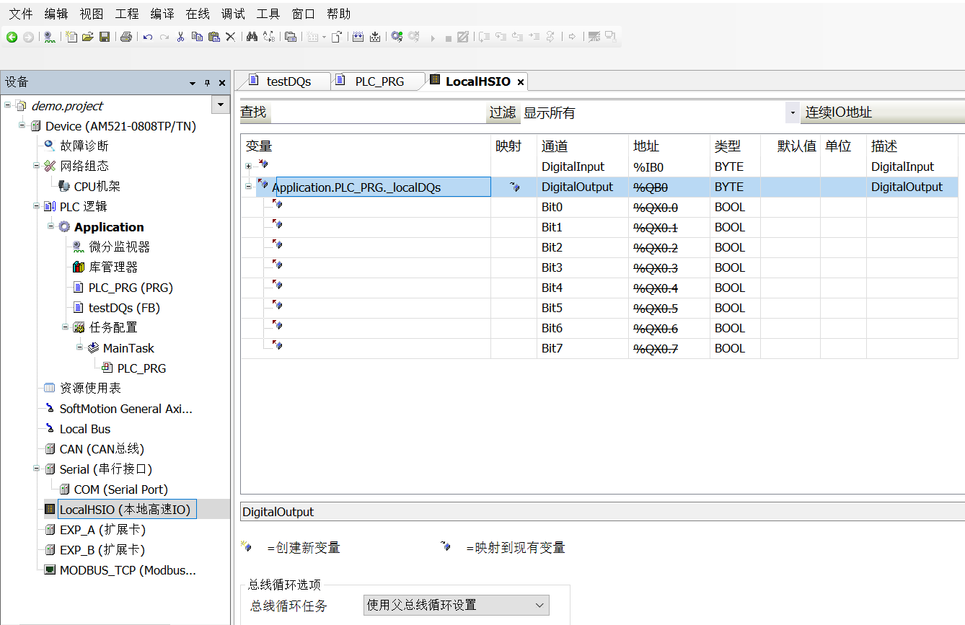Close the LocalHSIO tab
The width and height of the screenshot is (965, 625).
click(520, 82)
